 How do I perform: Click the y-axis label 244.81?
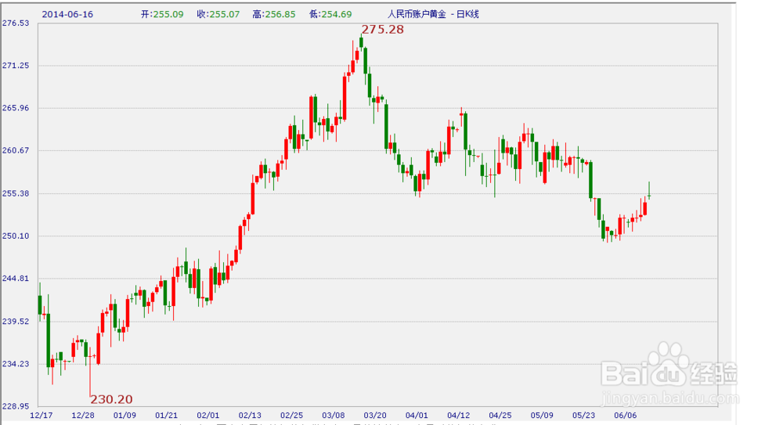pos(16,278)
